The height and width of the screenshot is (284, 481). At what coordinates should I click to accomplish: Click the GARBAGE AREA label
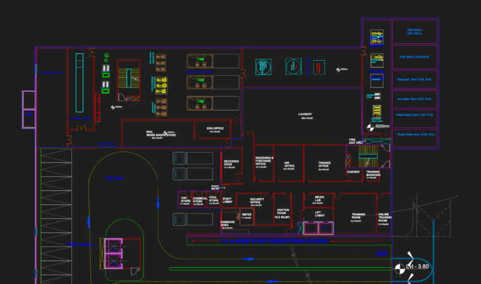pos(227,225)
